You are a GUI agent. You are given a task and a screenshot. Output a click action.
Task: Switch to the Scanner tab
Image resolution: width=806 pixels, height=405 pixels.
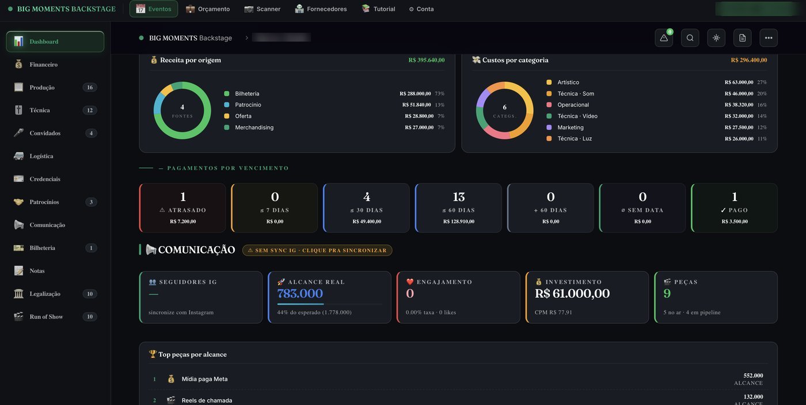263,9
